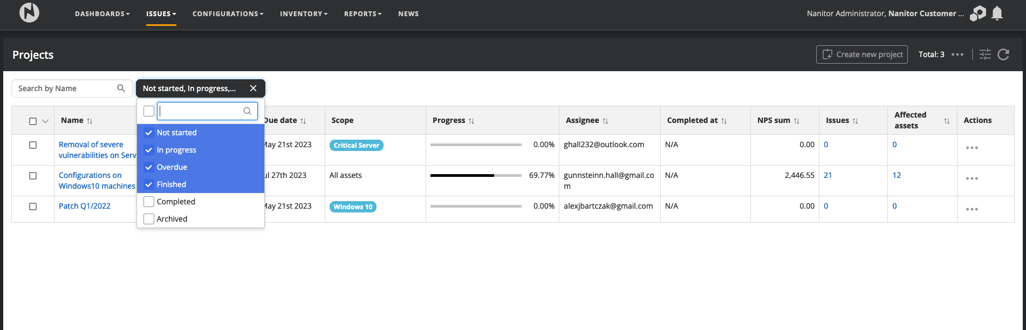Click the Nanitor logo icon

pyautogui.click(x=29, y=13)
